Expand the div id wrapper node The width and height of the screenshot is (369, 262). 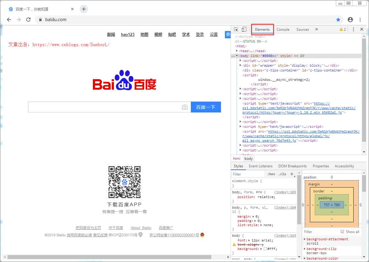coord(241,65)
